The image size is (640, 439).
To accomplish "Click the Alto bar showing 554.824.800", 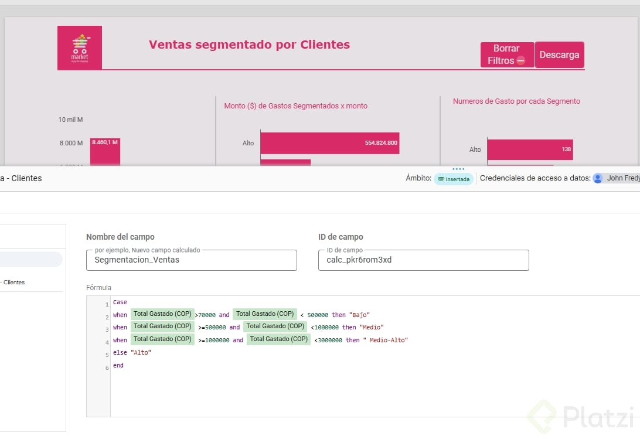I will (x=329, y=143).
